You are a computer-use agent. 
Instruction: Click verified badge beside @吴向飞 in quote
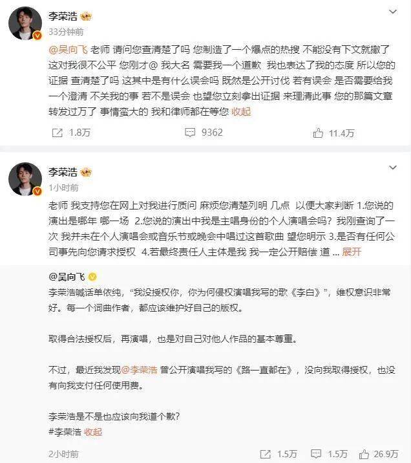(x=92, y=277)
